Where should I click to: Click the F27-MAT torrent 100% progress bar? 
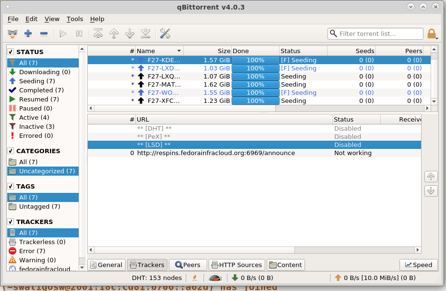tap(256, 85)
